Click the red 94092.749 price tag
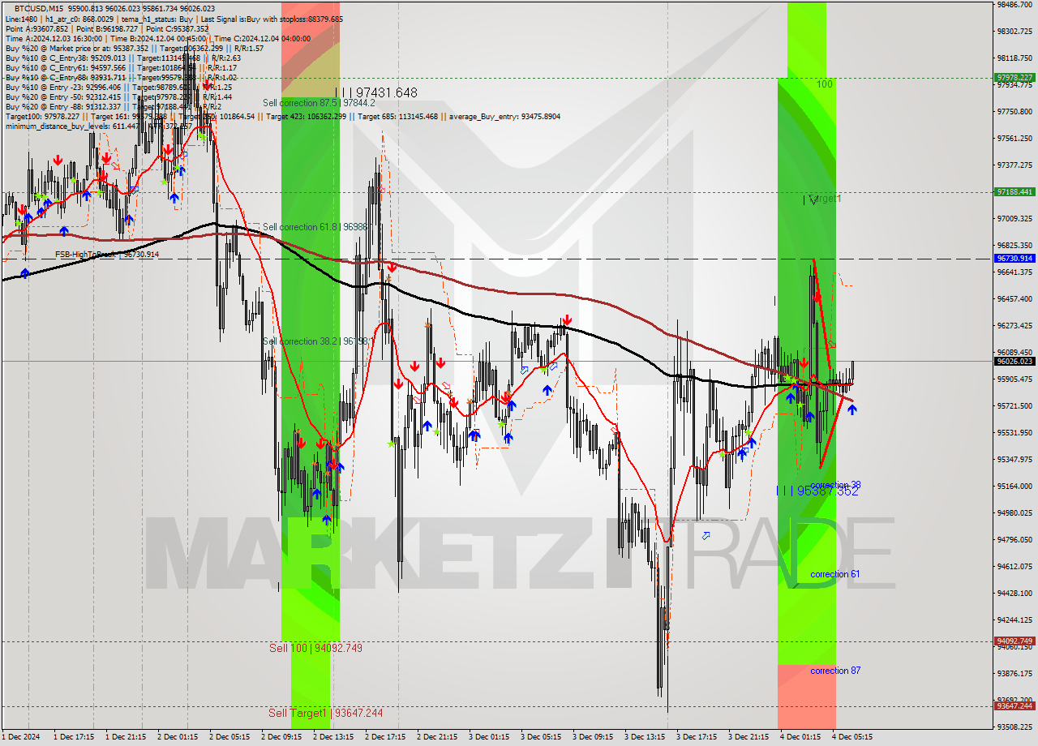The height and width of the screenshot is (746, 1038). (x=1014, y=641)
